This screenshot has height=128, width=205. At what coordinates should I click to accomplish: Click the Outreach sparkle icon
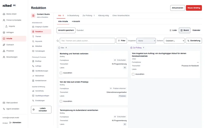point(4,45)
